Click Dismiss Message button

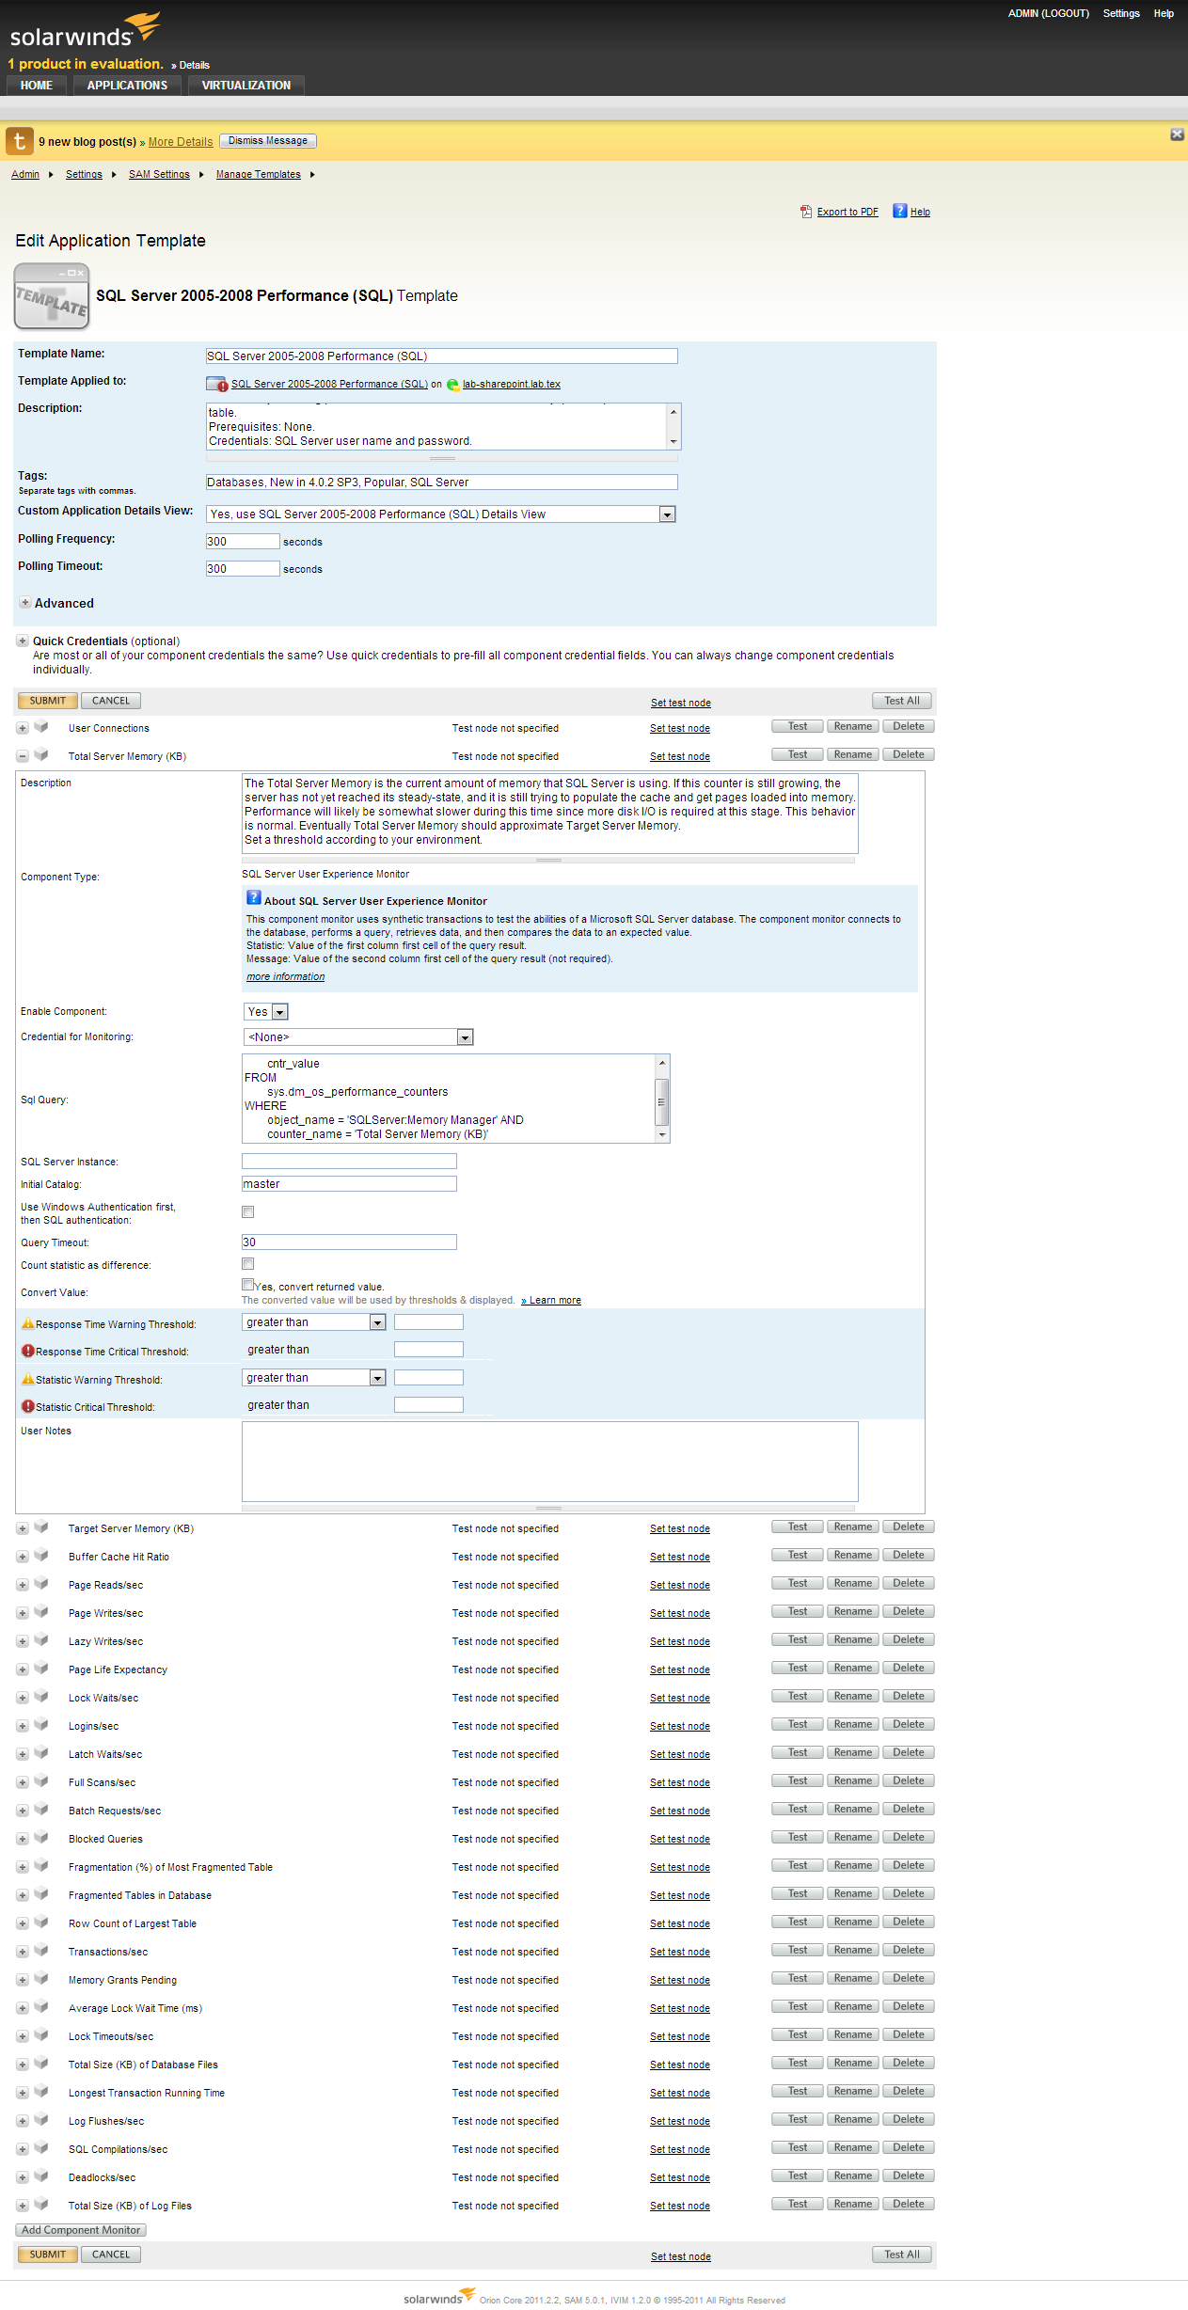[268, 141]
